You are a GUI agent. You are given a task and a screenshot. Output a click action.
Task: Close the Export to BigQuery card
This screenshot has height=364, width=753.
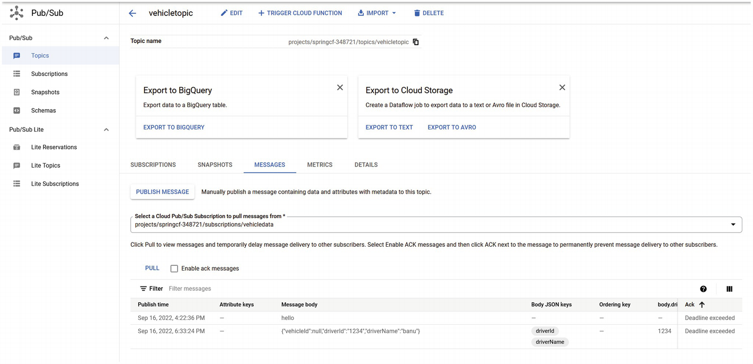[340, 88]
